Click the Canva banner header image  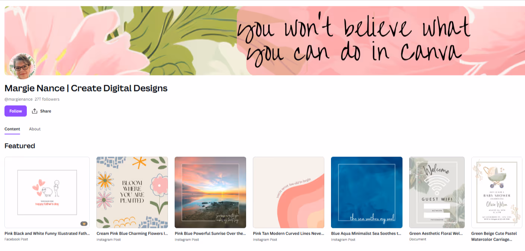265,41
